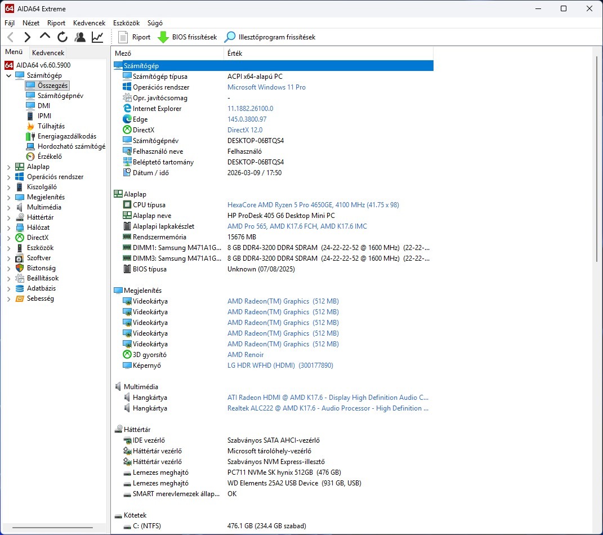
Task: Collapse the Számítógép tree node
Action: tap(8, 75)
